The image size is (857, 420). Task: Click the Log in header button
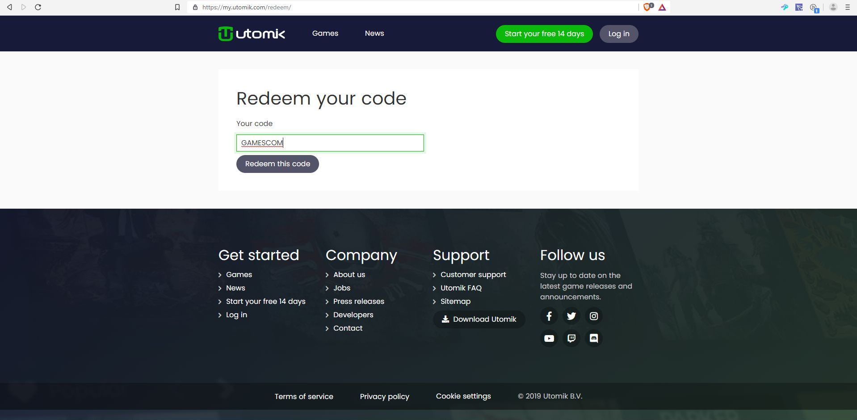(619, 34)
